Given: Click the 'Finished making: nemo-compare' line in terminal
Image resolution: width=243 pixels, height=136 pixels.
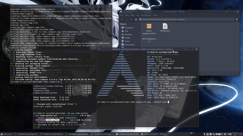Looking at the screenshot, I should click(x=53, y=79).
